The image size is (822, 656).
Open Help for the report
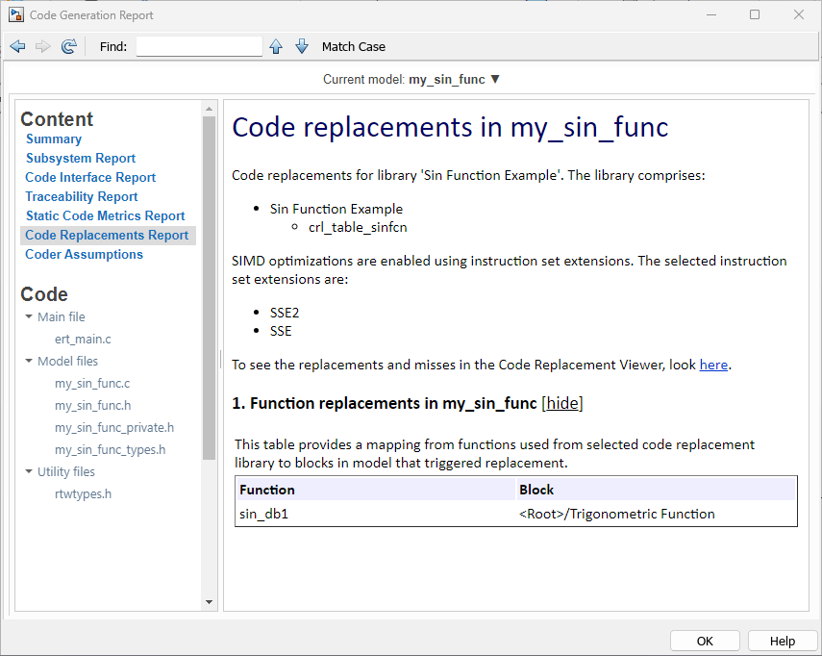pos(783,641)
